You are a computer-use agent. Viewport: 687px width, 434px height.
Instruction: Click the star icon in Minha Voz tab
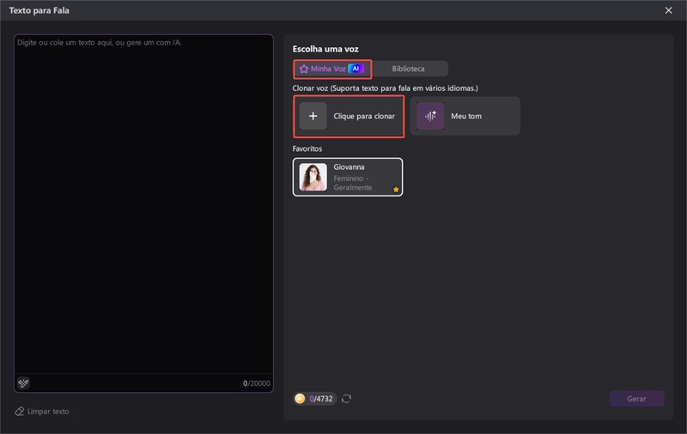pyautogui.click(x=304, y=69)
